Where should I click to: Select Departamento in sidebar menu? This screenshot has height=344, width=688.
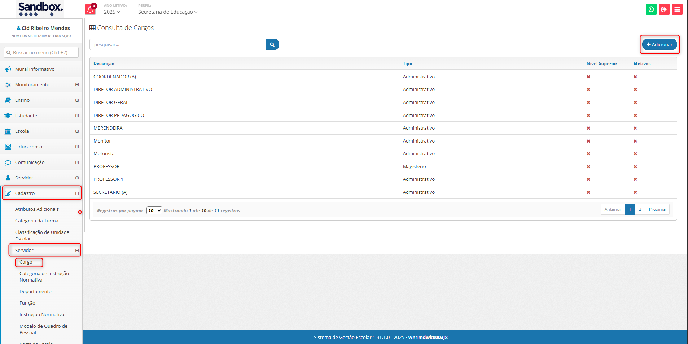[35, 292]
